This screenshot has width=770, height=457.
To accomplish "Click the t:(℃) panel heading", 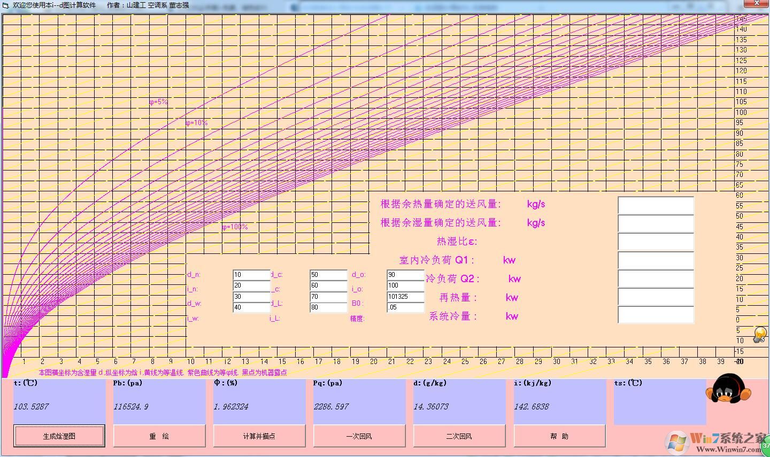I will click(x=26, y=383).
